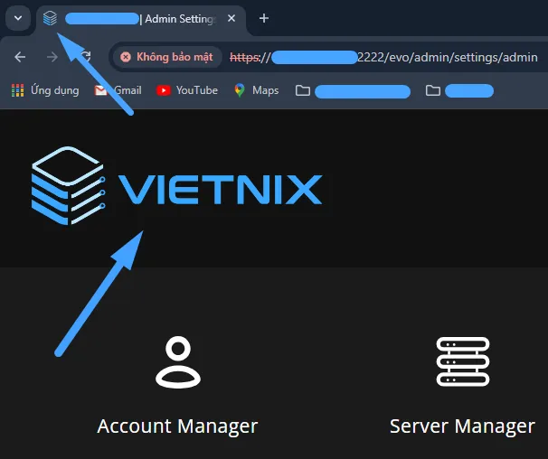Open the tab search dropdown chevron

18,18
